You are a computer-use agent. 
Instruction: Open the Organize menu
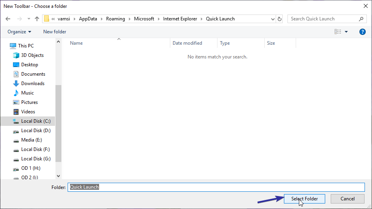coord(19,32)
